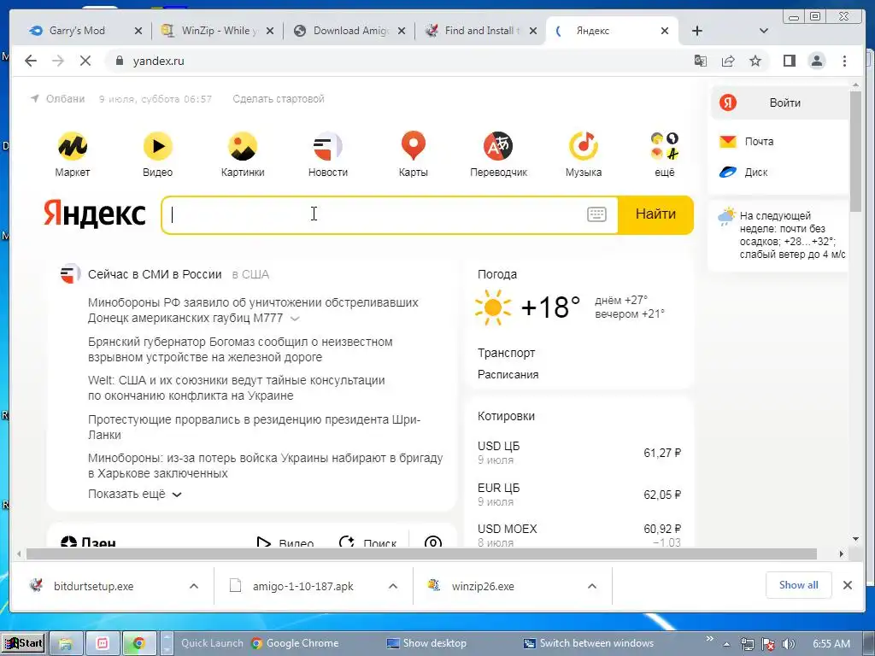
Task: Click Войти sign-in button
Action: pyautogui.click(x=779, y=102)
